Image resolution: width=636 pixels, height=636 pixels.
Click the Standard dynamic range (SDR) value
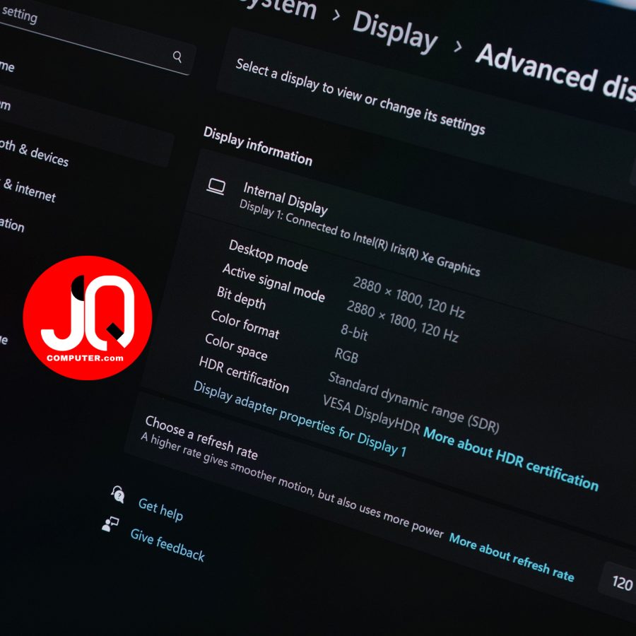tap(413, 401)
